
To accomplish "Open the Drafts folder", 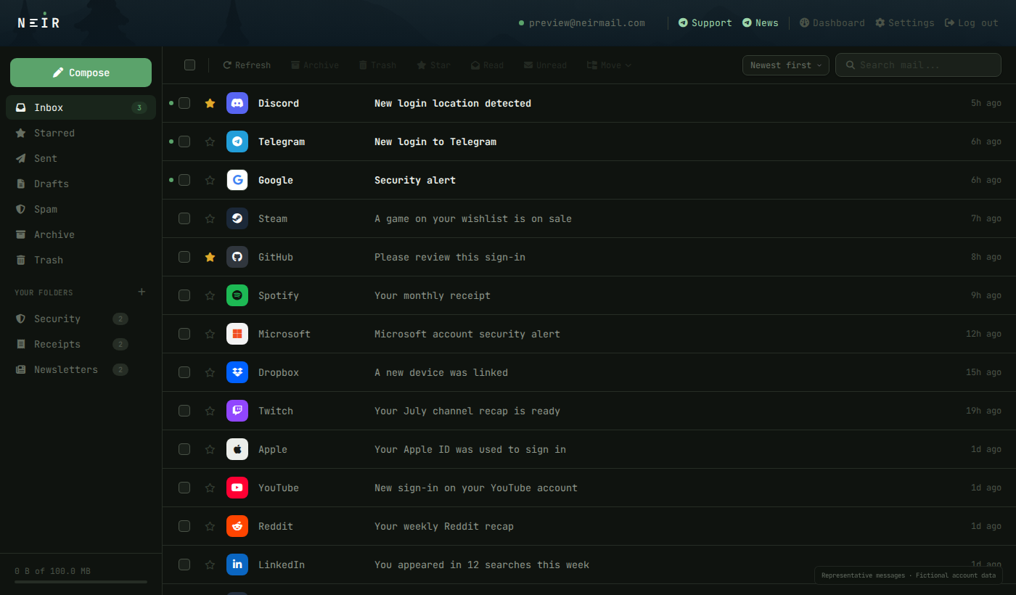I will pos(81,184).
